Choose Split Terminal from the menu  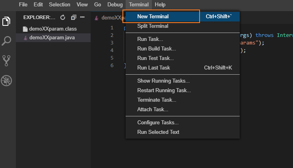(x=153, y=26)
